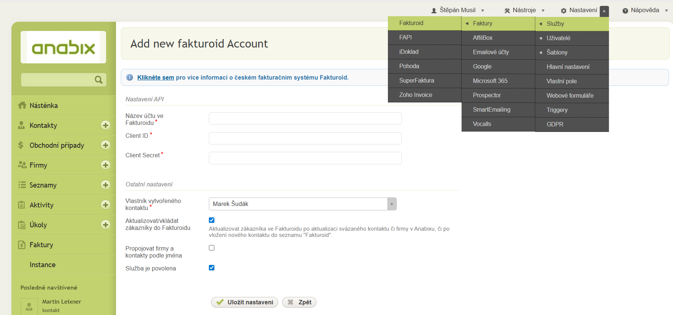Click the dollar icon for Obchodní případy
The width and height of the screenshot is (673, 315).
21,145
